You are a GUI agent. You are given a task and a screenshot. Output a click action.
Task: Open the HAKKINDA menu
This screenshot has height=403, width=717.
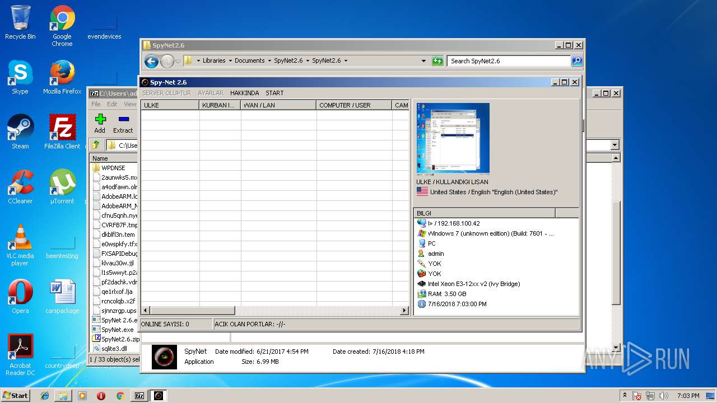(245, 93)
